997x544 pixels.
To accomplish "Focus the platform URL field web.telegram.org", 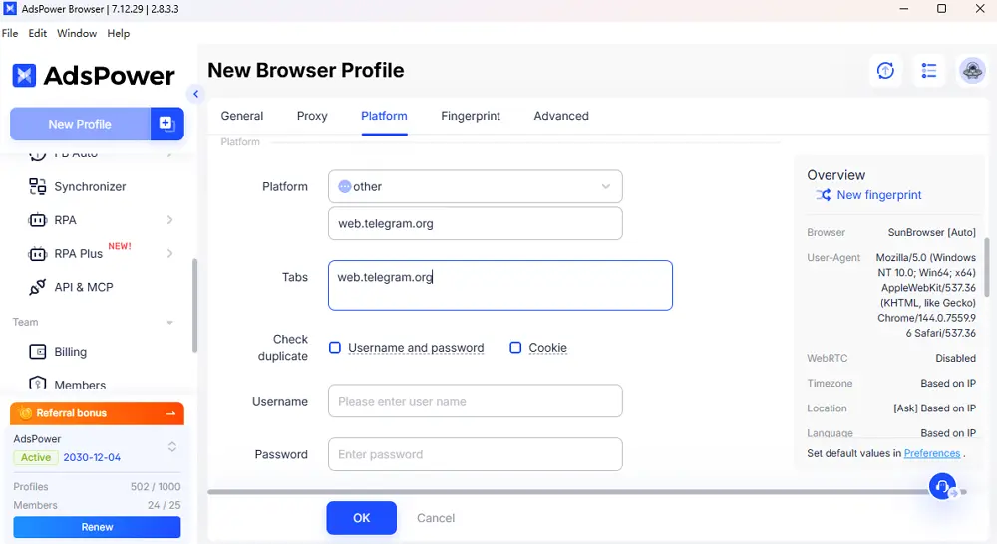I will coord(475,224).
